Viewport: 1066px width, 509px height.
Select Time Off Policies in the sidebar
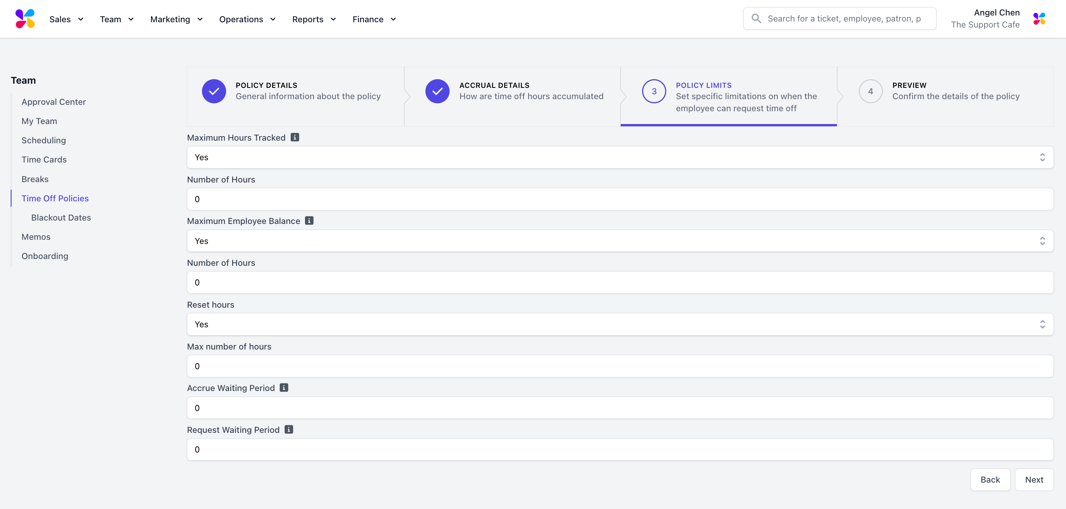55,198
